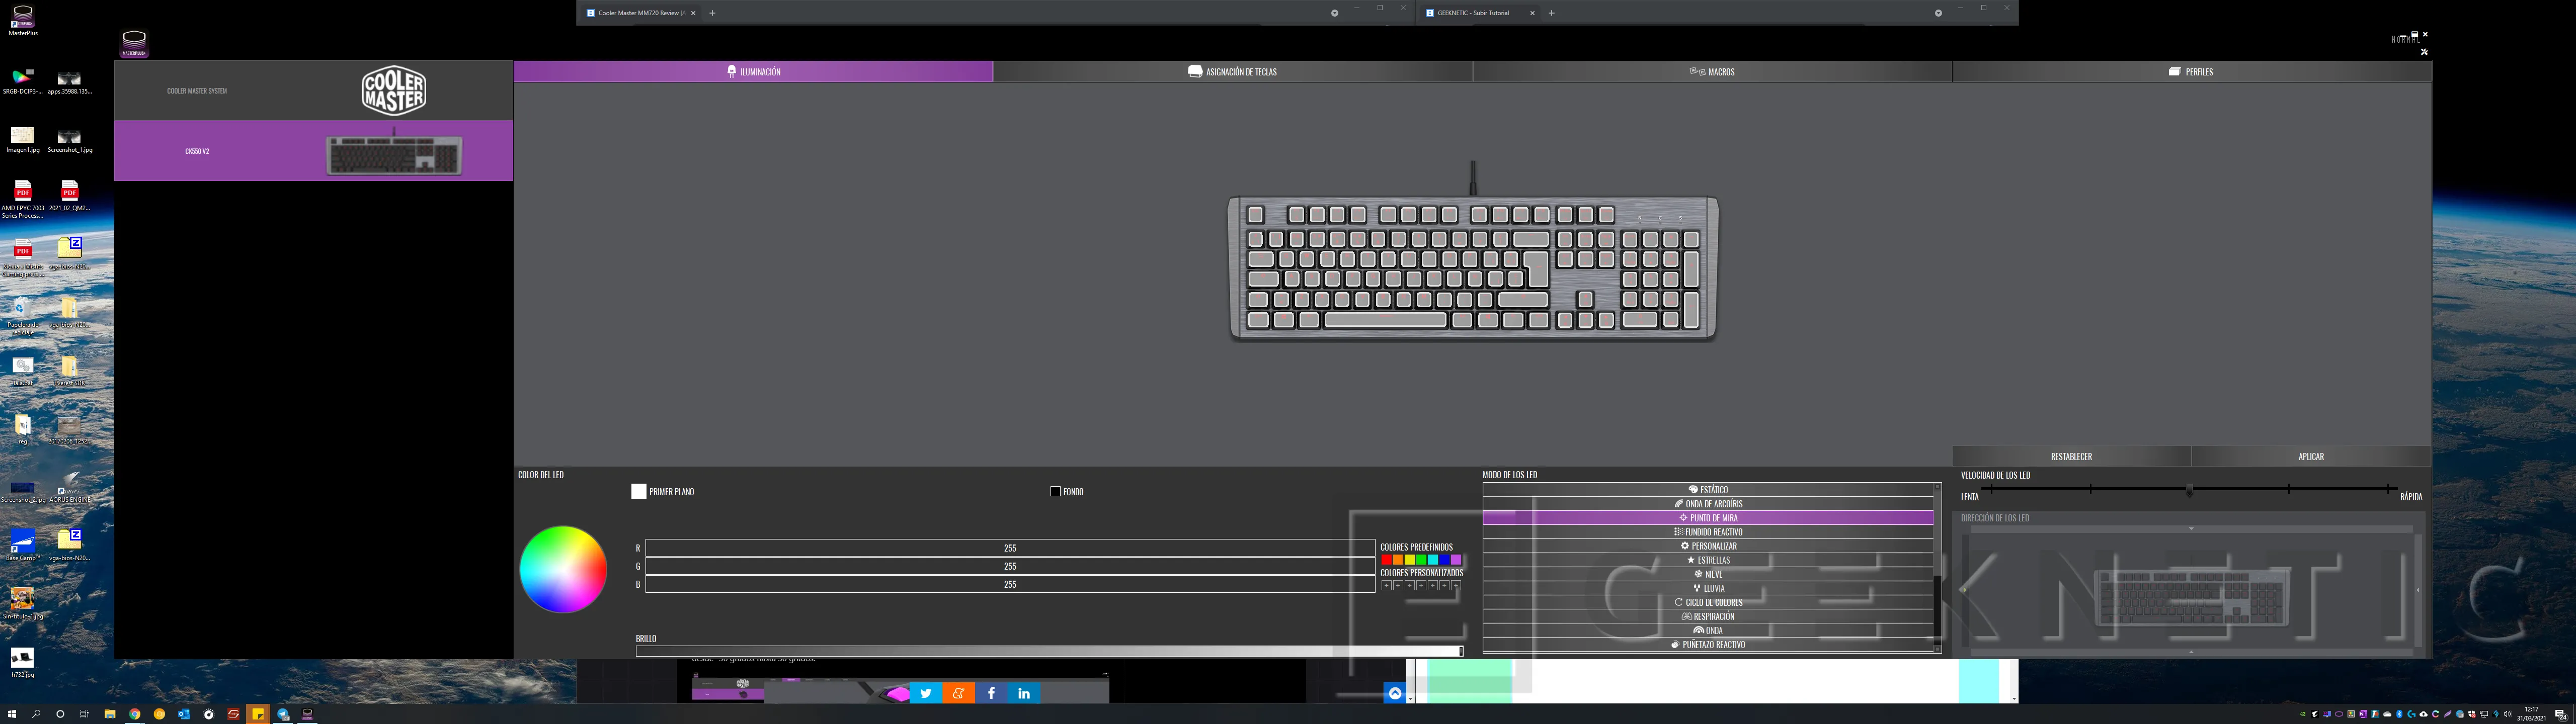The image size is (2576, 724).
Task: Open the Macros tab
Action: 1712,72
